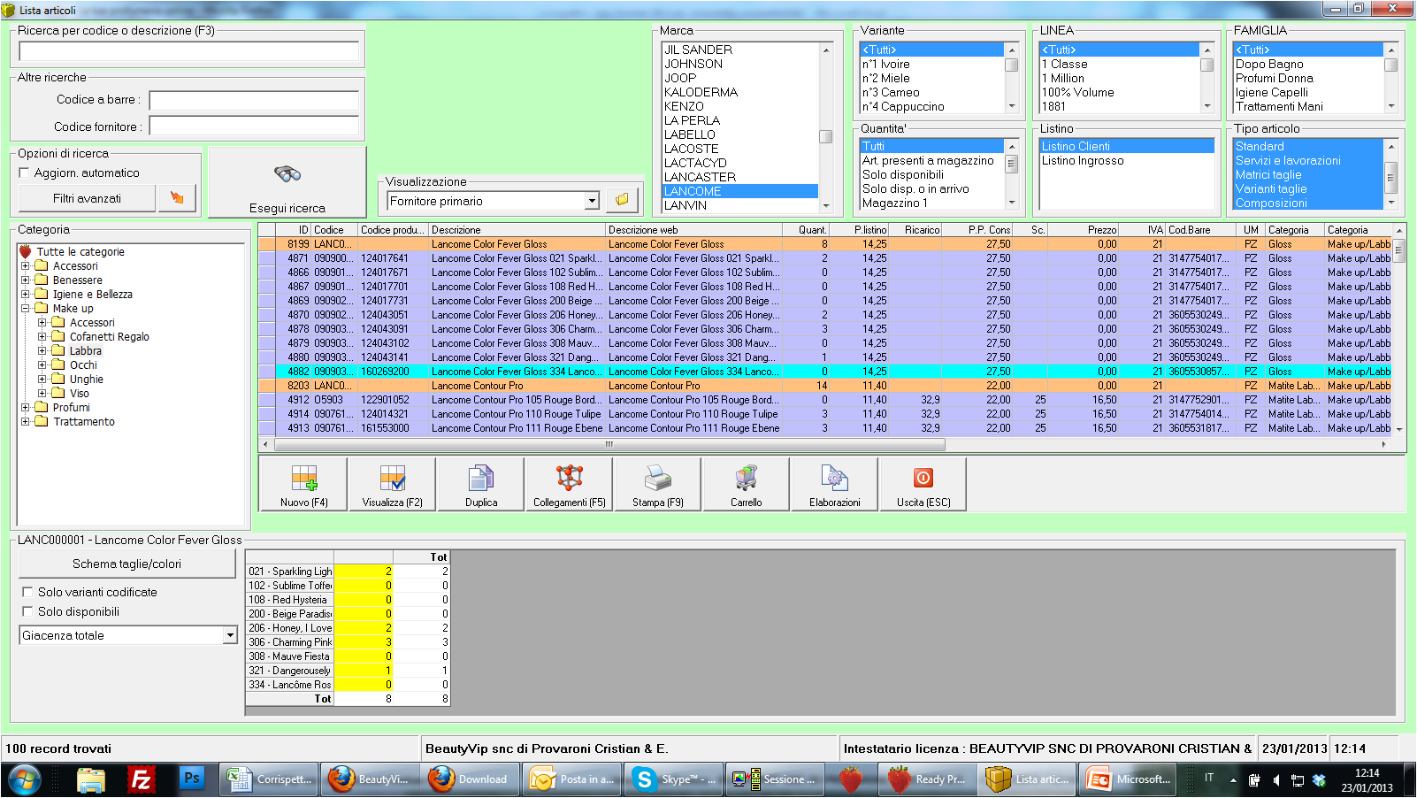Select the Occhi subcategory in the tree
Viewport: 1417px width, 798px height.
click(83, 364)
